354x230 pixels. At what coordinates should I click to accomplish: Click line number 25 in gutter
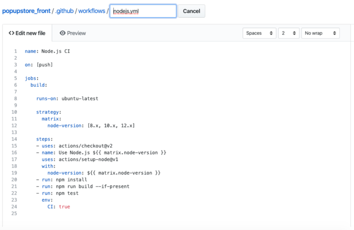pos(14,213)
